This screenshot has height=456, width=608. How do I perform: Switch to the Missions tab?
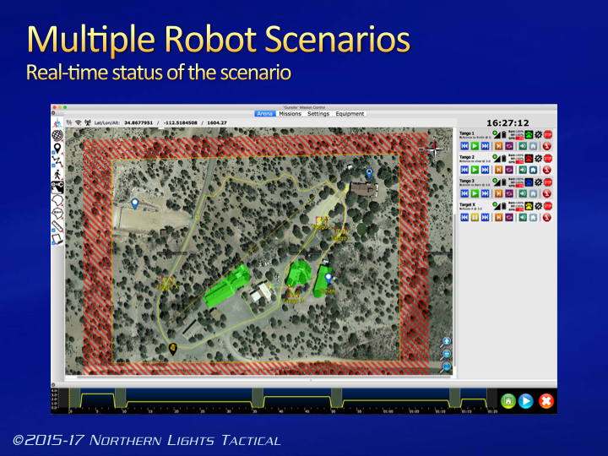click(x=290, y=113)
